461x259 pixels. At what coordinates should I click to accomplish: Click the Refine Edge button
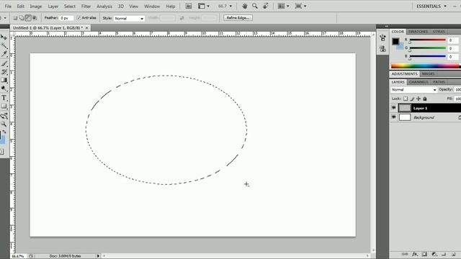point(238,18)
